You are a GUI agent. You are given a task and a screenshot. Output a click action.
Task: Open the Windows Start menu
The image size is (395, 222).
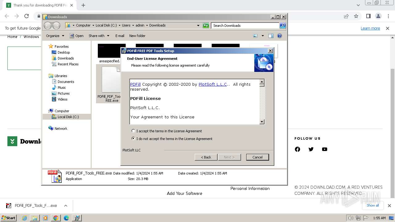pyautogui.click(x=9, y=218)
